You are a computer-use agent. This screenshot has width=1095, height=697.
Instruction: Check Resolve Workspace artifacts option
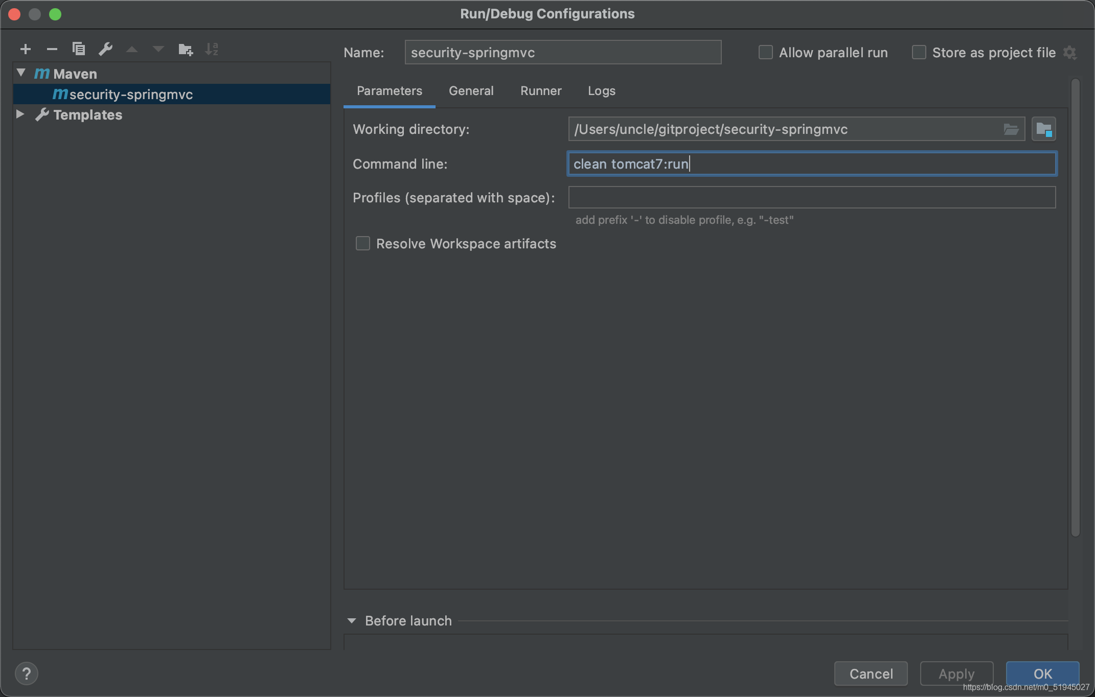pyautogui.click(x=363, y=243)
